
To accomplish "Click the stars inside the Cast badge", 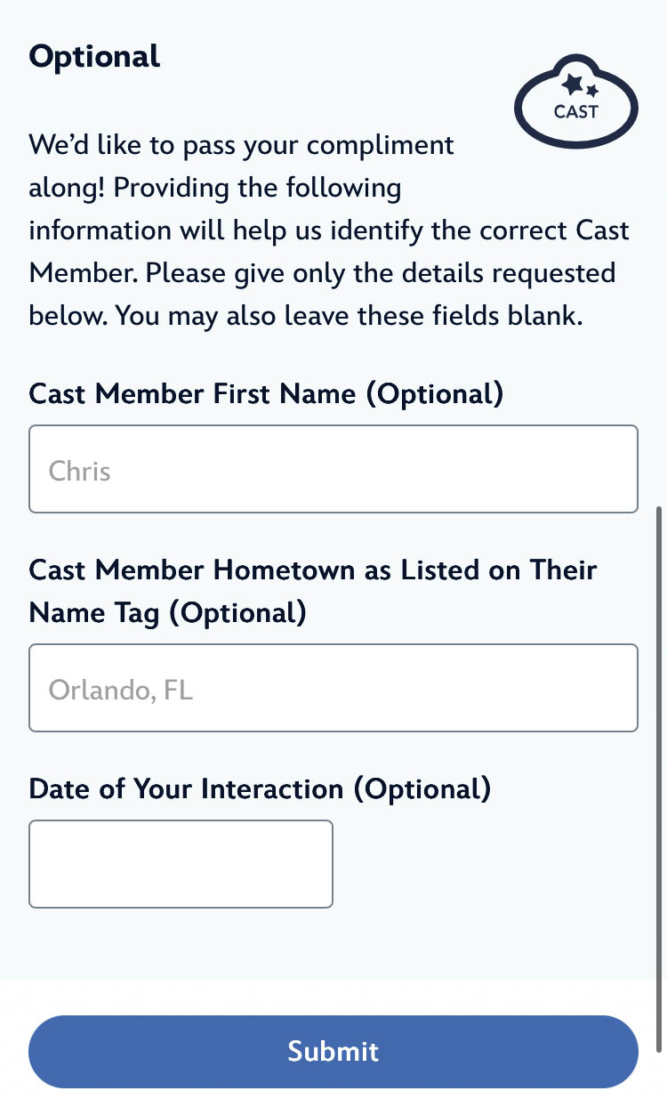I will [x=580, y=87].
